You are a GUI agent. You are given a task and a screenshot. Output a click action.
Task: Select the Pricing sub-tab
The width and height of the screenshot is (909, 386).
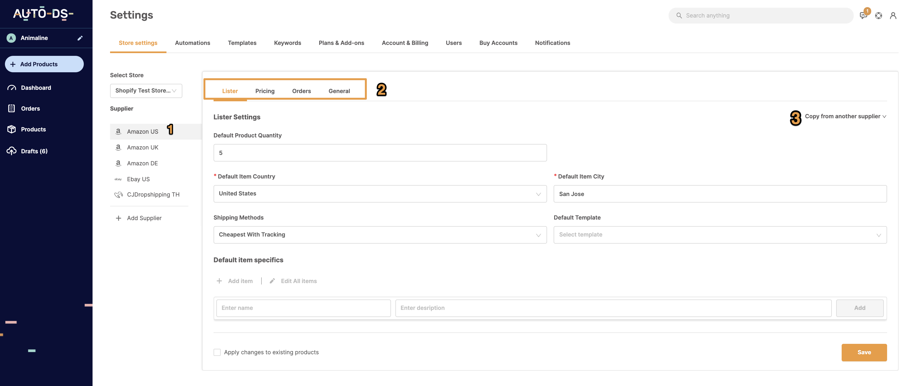(x=265, y=91)
